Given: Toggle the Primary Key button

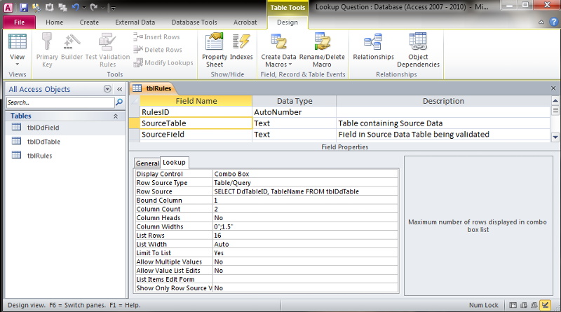Looking at the screenshot, I should click(x=47, y=50).
